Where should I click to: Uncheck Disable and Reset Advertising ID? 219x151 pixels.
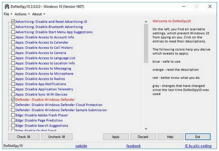pyautogui.click(x=13, y=21)
